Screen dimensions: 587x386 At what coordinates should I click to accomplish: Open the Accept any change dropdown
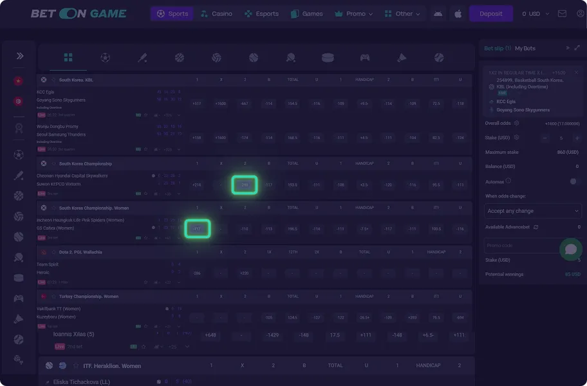pyautogui.click(x=532, y=211)
